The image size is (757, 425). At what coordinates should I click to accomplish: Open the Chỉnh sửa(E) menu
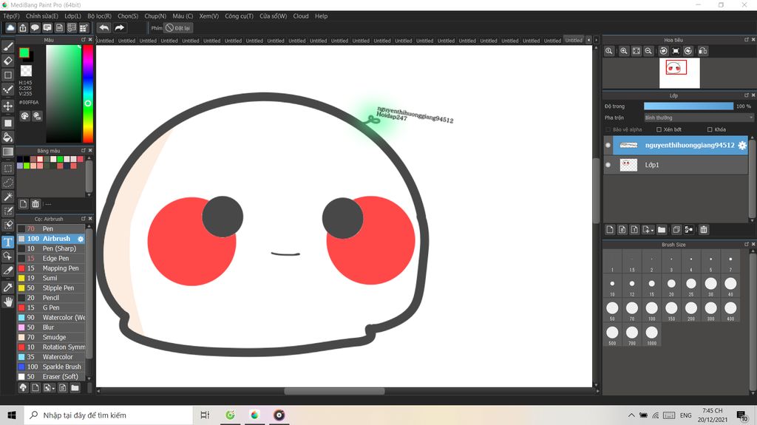42,16
